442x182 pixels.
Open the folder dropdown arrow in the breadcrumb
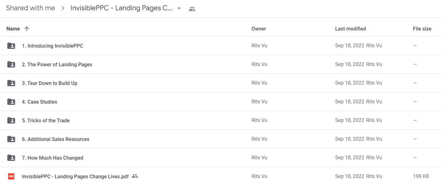pyautogui.click(x=179, y=8)
